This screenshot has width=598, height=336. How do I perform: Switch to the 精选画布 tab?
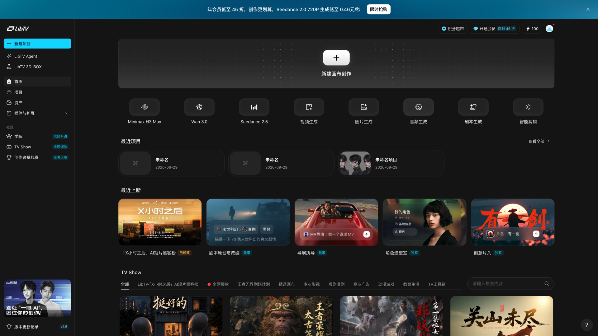[x=287, y=284]
